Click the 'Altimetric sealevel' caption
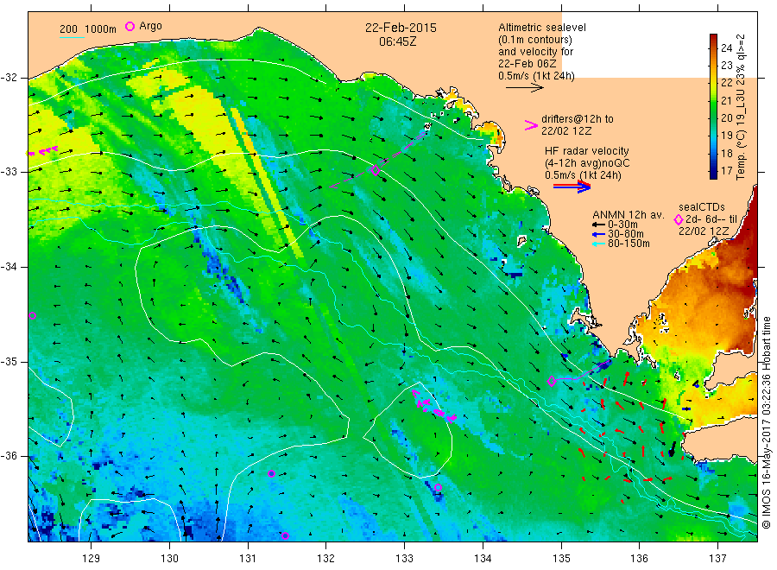 coord(542,28)
